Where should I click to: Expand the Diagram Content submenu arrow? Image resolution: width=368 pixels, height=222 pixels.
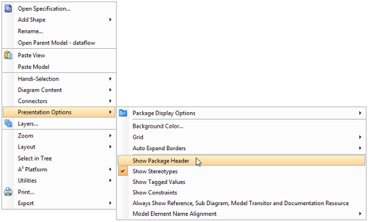110,90
